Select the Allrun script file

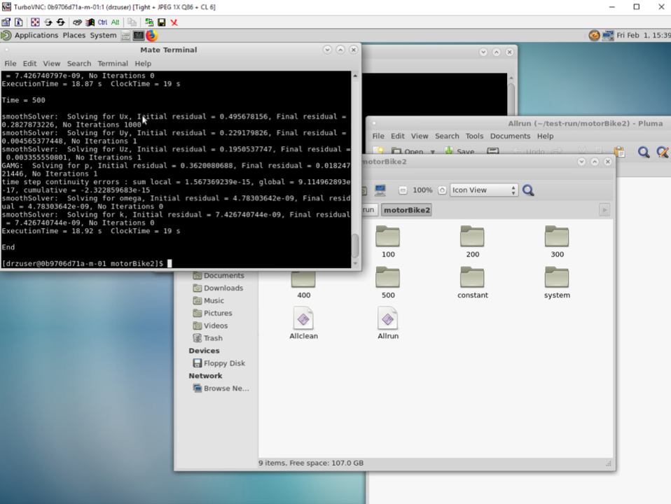point(388,323)
